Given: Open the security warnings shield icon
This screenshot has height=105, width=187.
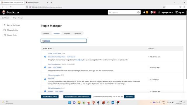Looking at the screenshot, I should pyautogui.click(x=152, y=12).
